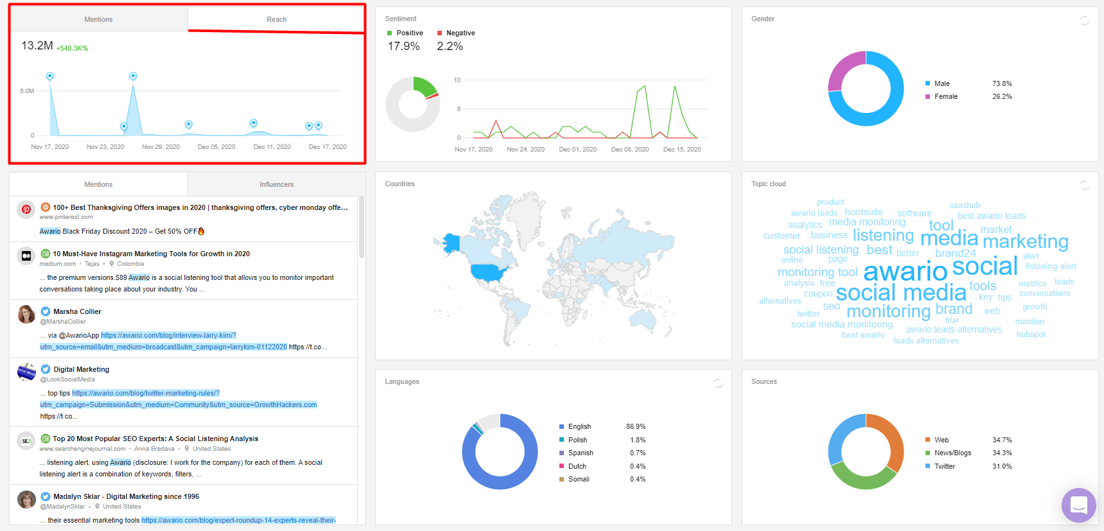
Task: Select Alaska on the countries map
Action: [x=451, y=243]
